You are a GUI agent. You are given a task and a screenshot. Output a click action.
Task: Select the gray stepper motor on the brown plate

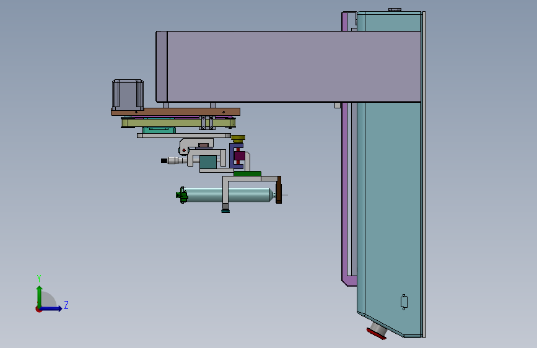tap(128, 95)
